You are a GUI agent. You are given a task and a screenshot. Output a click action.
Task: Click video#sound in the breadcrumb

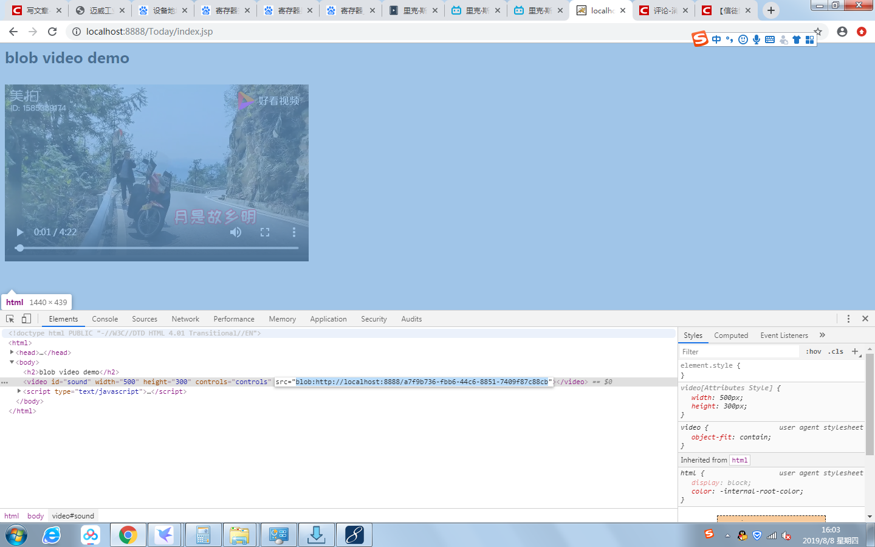(73, 516)
